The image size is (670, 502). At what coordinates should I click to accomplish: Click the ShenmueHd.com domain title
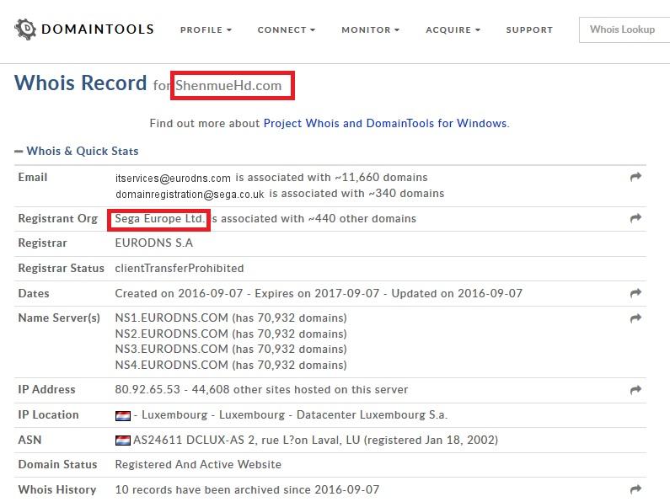(228, 85)
